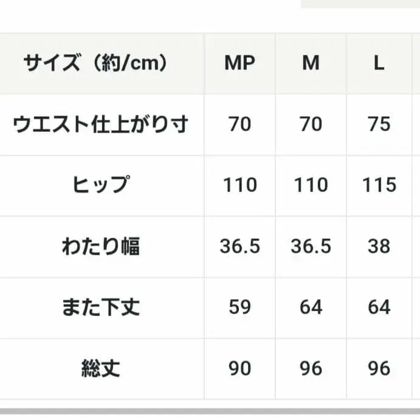Click the L thigh width value 38

379,246
